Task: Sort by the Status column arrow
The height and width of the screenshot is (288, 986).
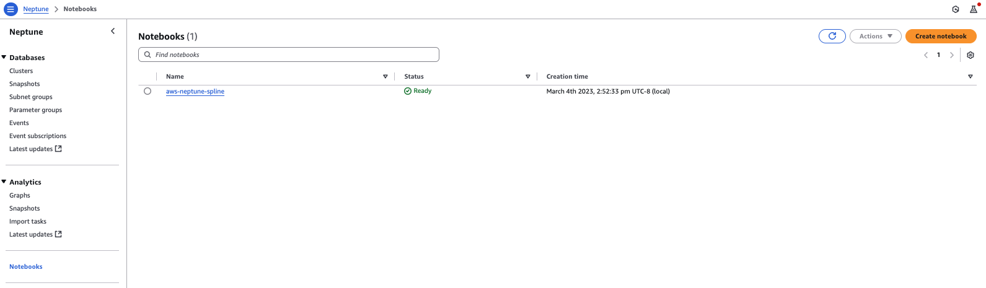Action: coord(528,77)
